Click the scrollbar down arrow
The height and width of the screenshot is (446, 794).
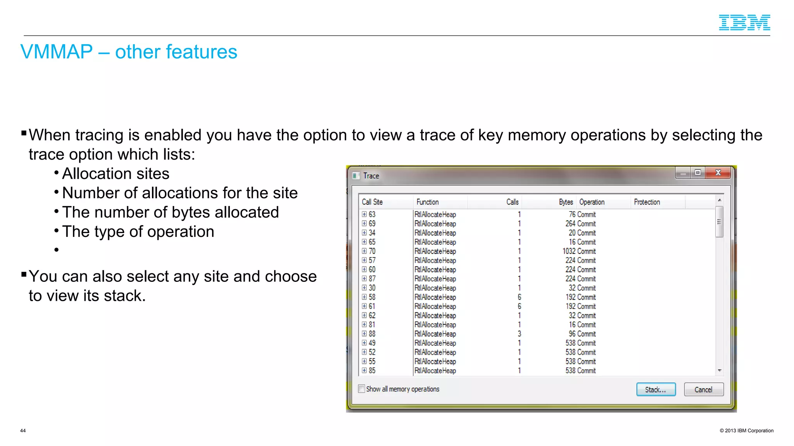tap(720, 371)
